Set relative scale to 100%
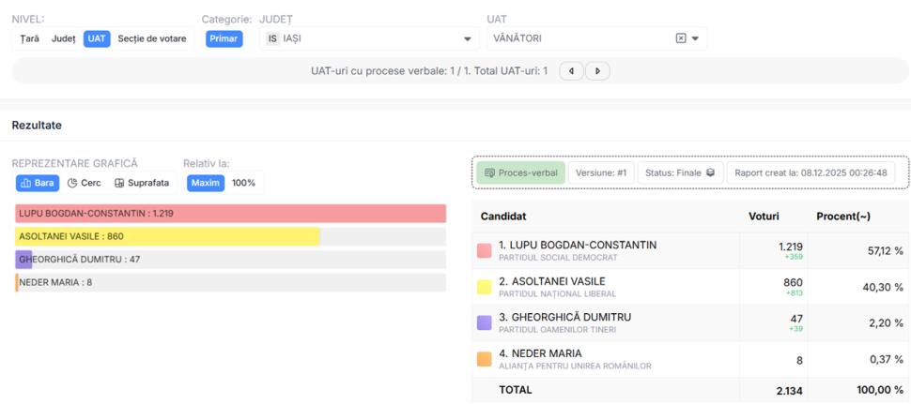This screenshot has width=911, height=404. (x=243, y=183)
